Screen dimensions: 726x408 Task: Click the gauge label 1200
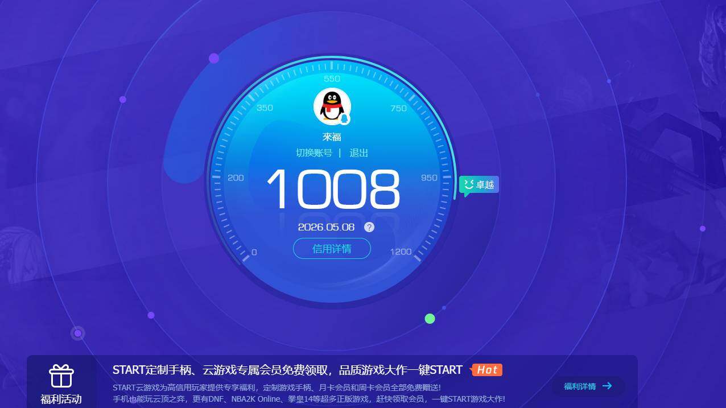[401, 252]
